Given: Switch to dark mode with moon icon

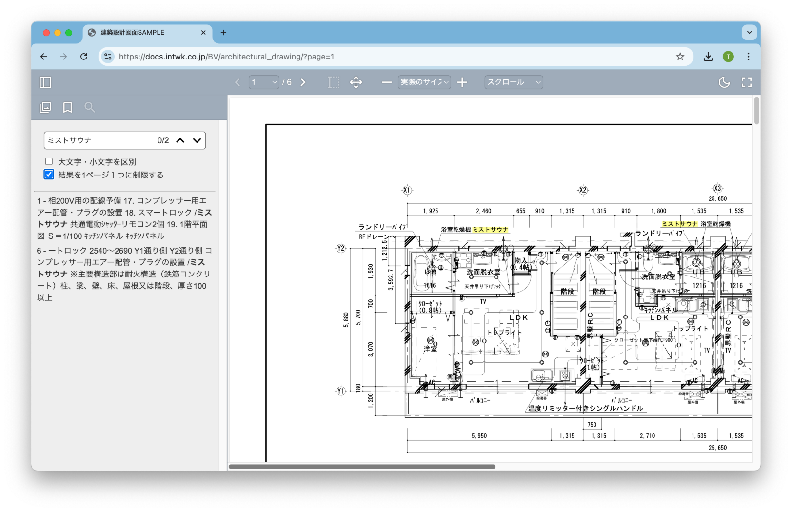Looking at the screenshot, I should tap(724, 82).
